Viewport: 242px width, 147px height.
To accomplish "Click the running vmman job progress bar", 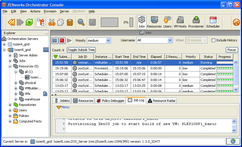I will 225,63.
